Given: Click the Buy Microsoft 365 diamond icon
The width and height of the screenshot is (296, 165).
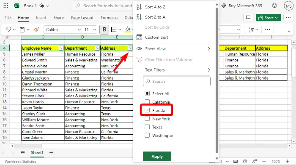Looking at the screenshot, I should (224, 6).
